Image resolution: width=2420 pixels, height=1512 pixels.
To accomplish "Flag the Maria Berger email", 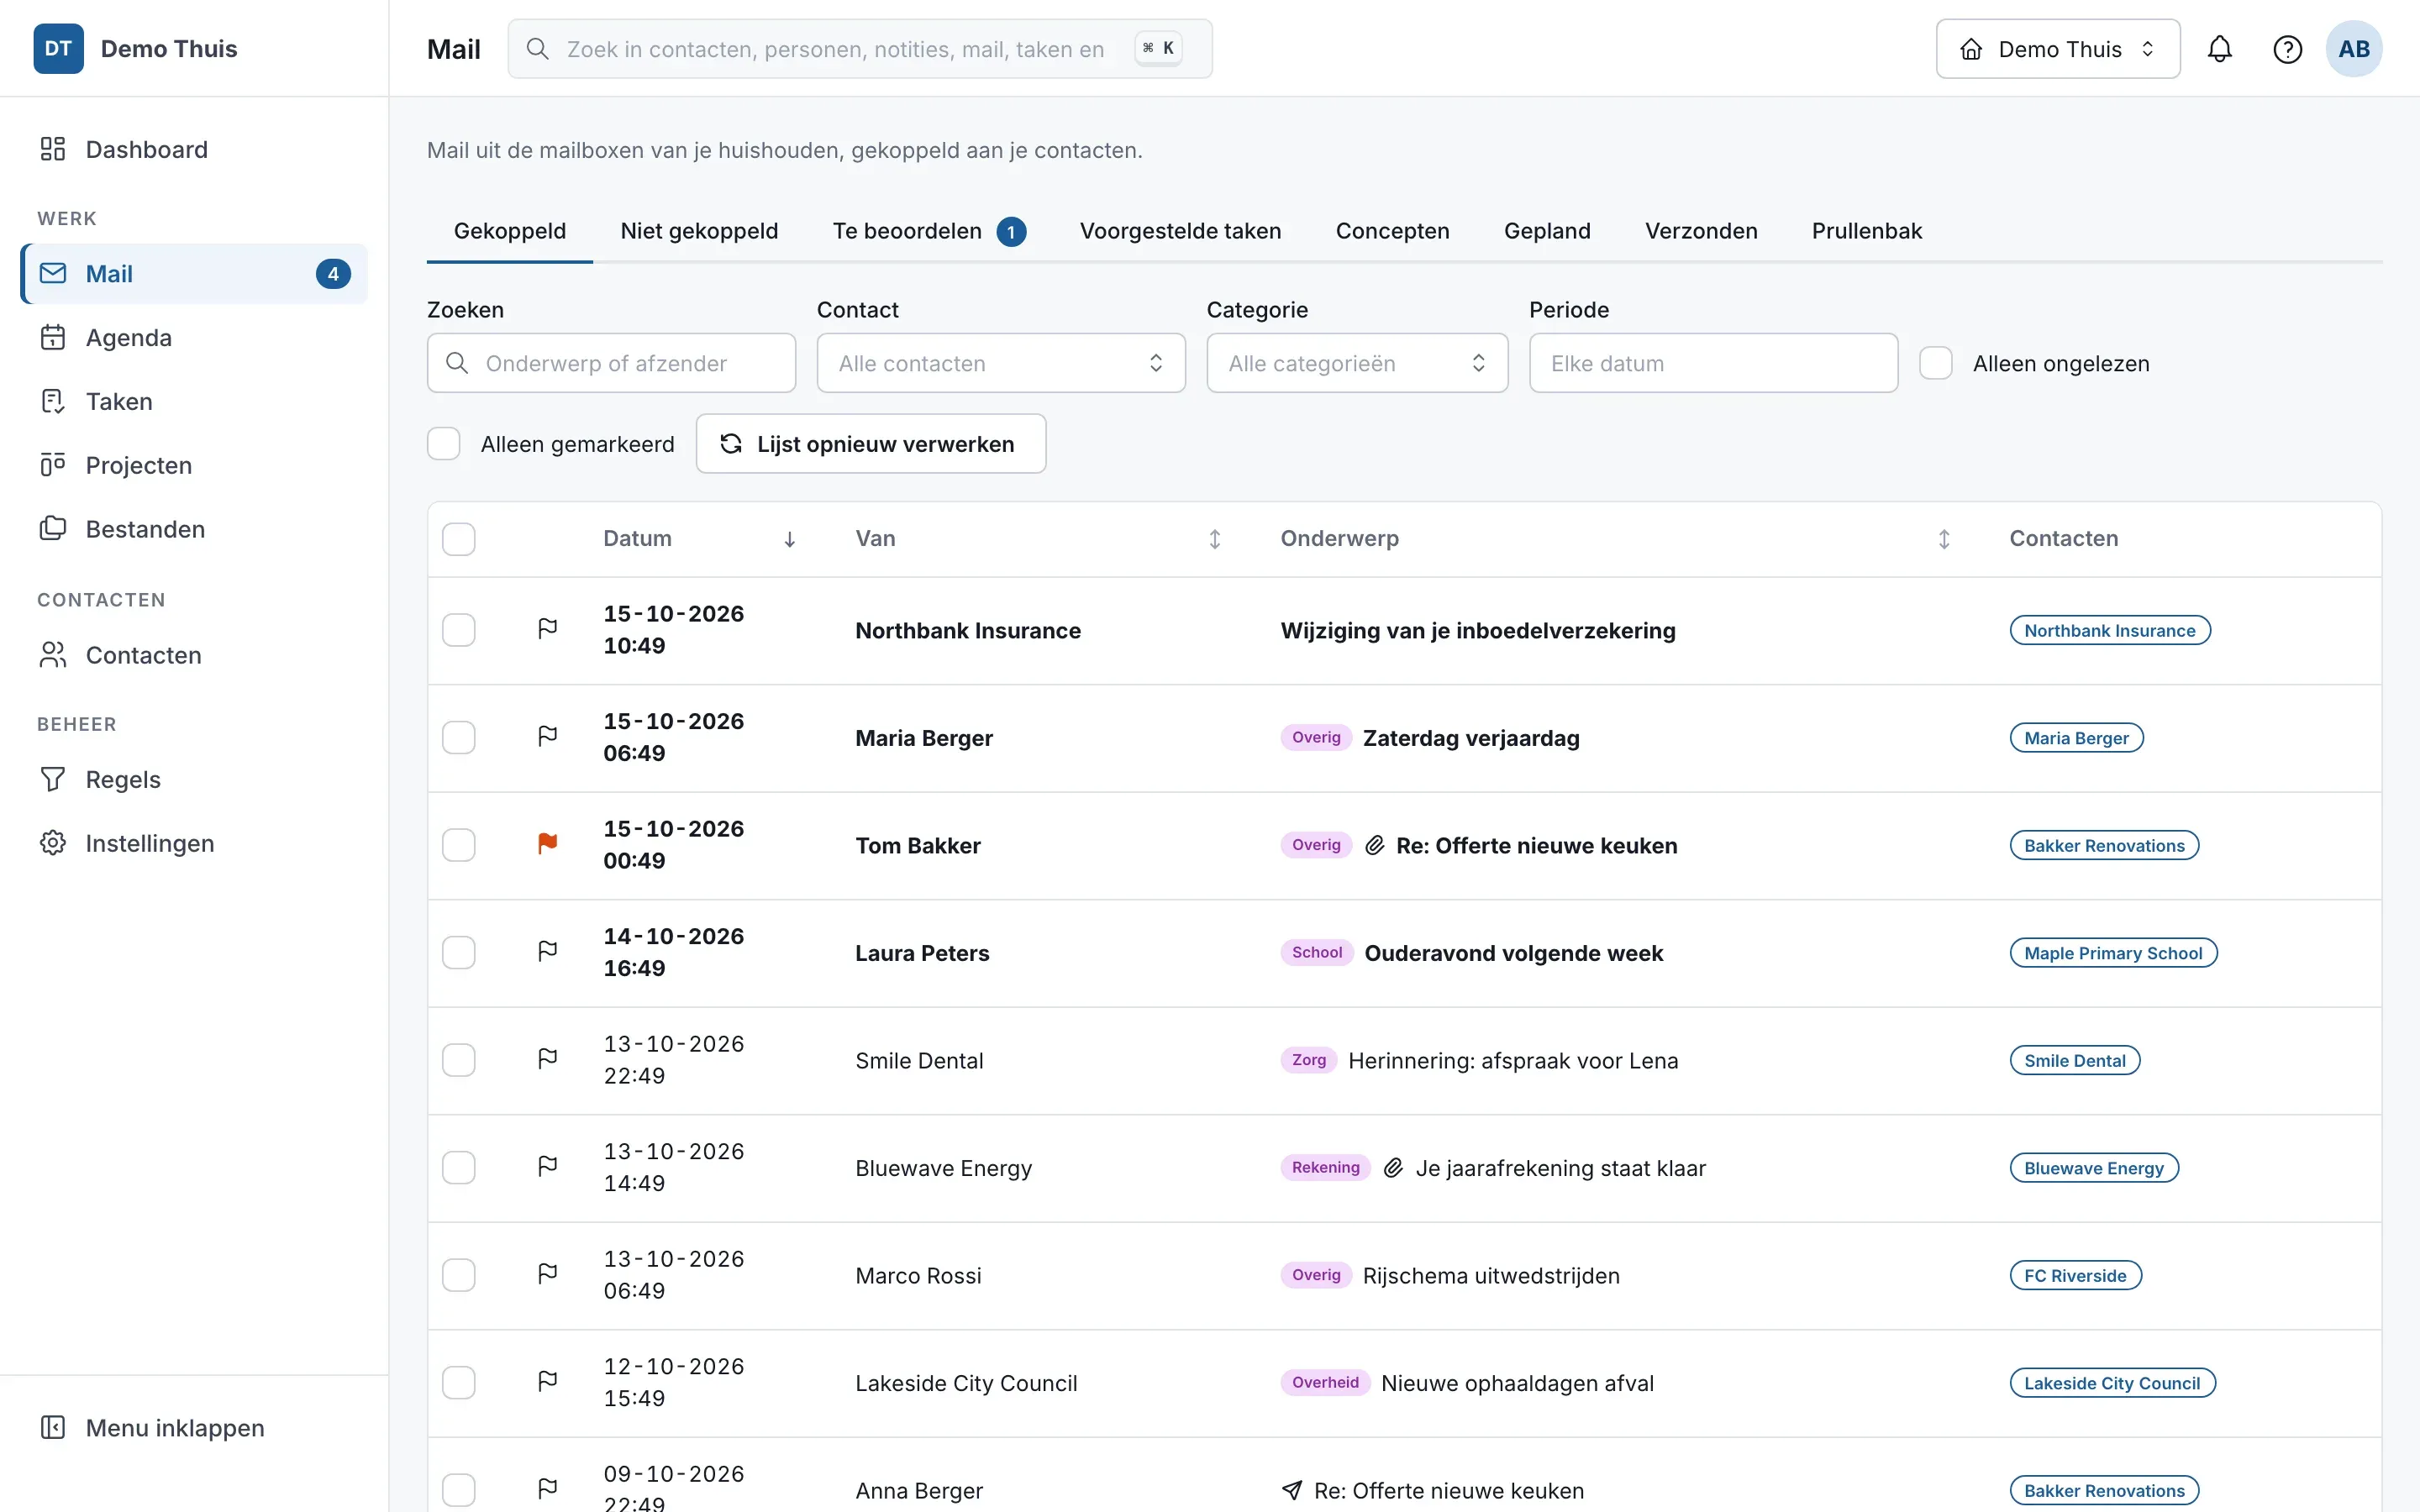I will tap(548, 737).
